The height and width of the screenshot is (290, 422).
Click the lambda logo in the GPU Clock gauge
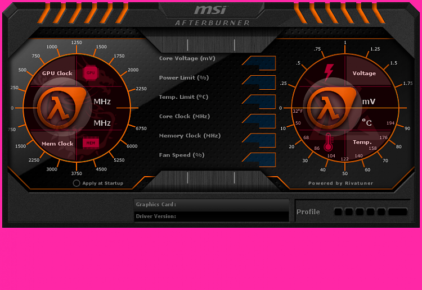click(x=62, y=108)
